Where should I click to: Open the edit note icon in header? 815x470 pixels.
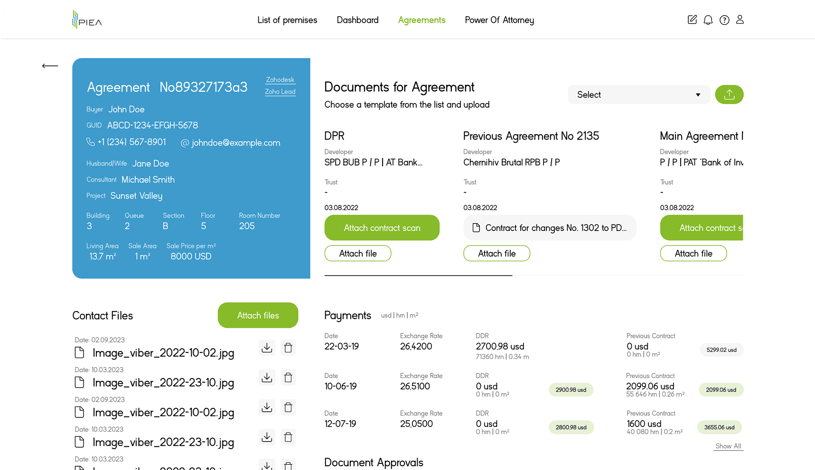click(692, 20)
